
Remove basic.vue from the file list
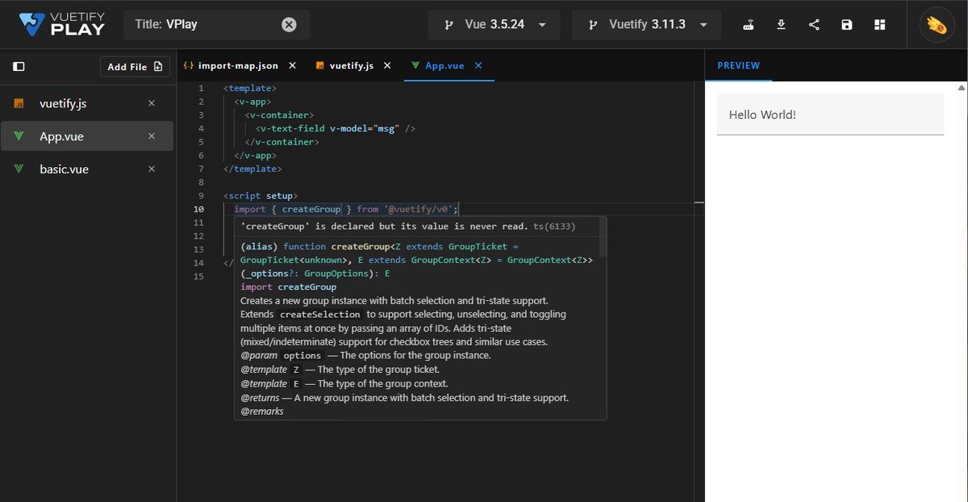[x=152, y=169]
